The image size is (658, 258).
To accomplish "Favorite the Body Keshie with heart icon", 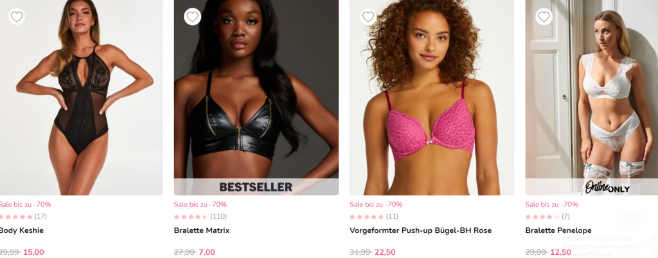I will (x=16, y=17).
